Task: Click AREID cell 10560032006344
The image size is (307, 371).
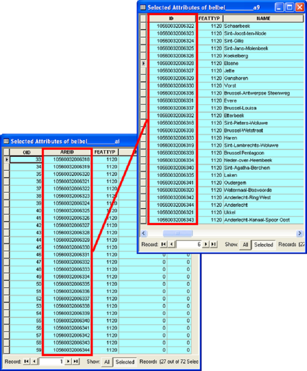Action: [x=67, y=350]
